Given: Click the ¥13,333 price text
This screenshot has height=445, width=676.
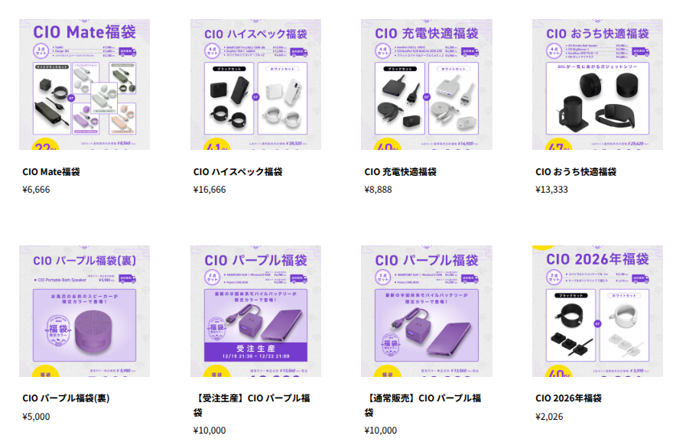Looking at the screenshot, I should (551, 190).
